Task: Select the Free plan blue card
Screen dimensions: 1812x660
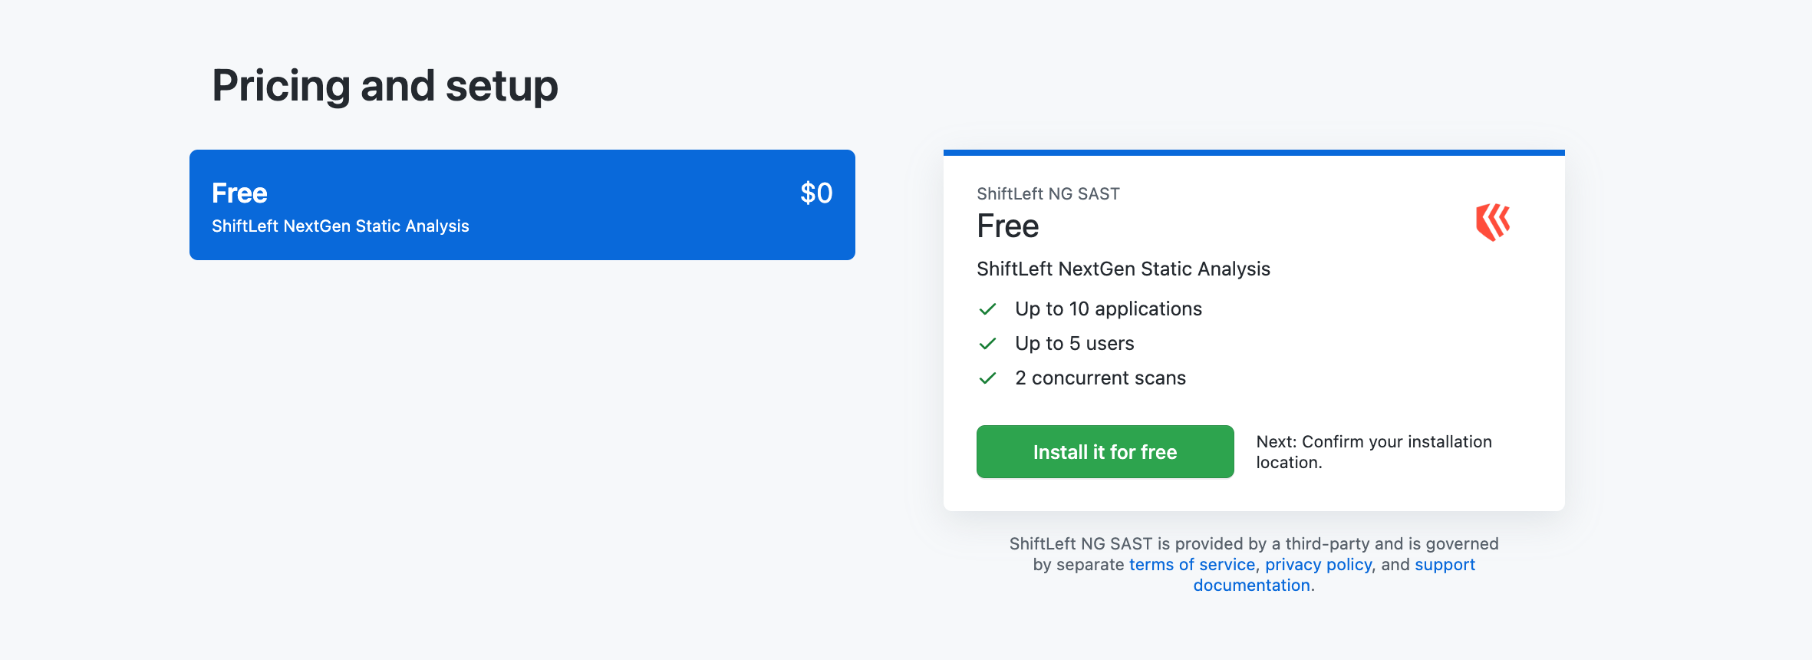Action: click(x=522, y=205)
